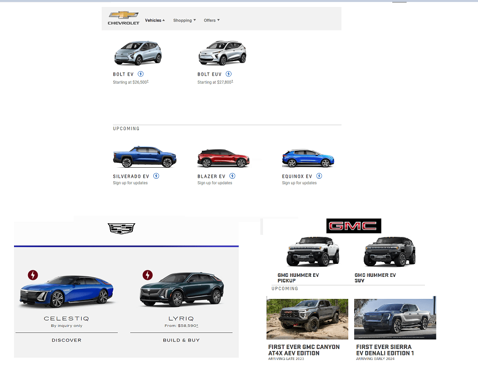Click the DISCOVER button for Celestiq
478x373 pixels.
67,340
